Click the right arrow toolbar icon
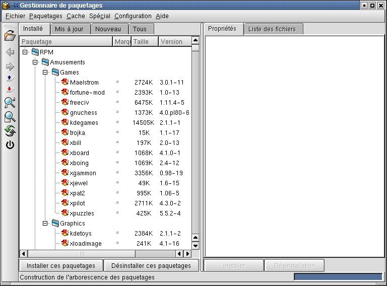Viewport: 387px width, 286px height. 10,66
